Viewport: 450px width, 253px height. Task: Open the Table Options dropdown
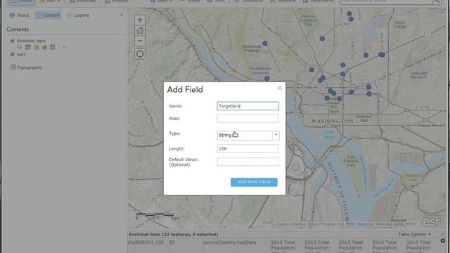point(414,234)
